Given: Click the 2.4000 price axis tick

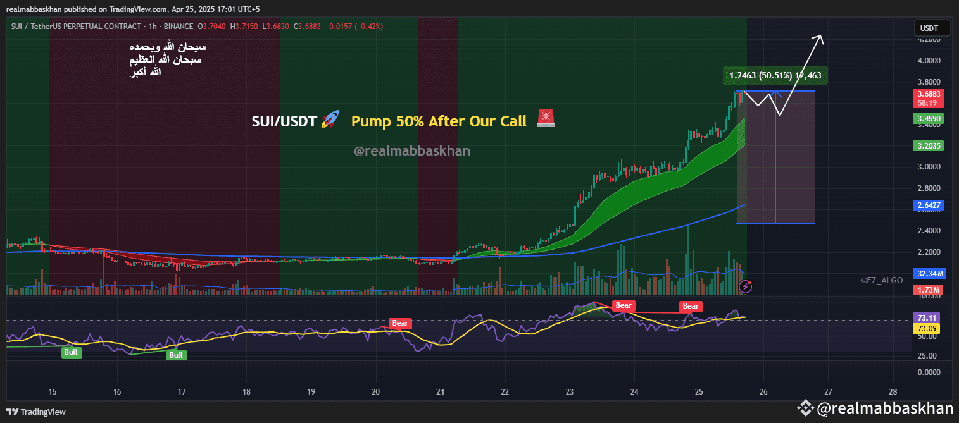Looking at the screenshot, I should pyautogui.click(x=928, y=231).
